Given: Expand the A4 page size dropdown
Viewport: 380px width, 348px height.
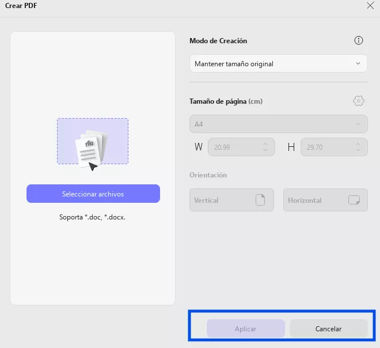Looking at the screenshot, I should pos(278,124).
